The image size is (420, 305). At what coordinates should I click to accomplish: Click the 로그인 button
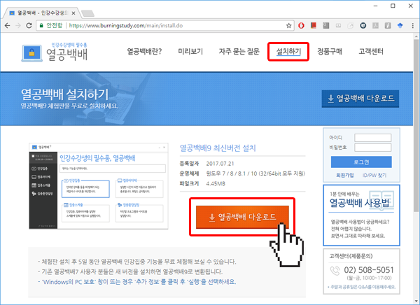point(361,162)
